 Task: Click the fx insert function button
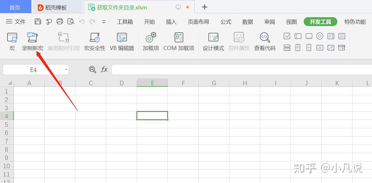tap(104, 70)
